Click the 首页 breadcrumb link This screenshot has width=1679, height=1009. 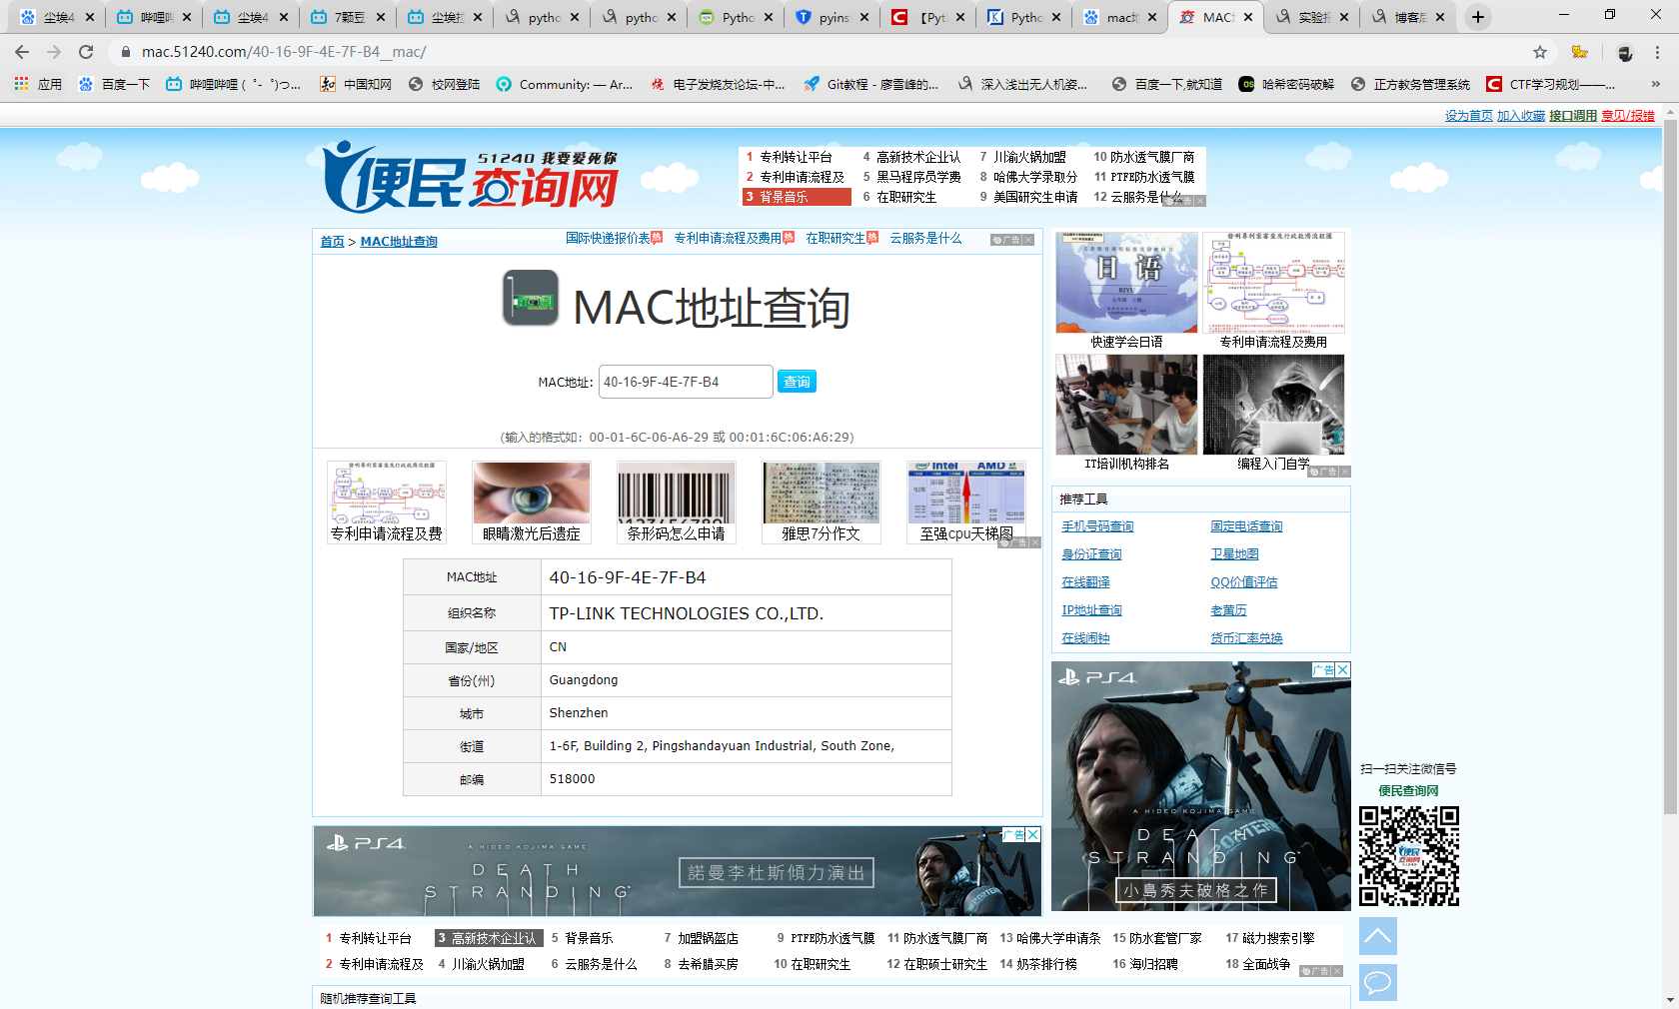(x=332, y=242)
